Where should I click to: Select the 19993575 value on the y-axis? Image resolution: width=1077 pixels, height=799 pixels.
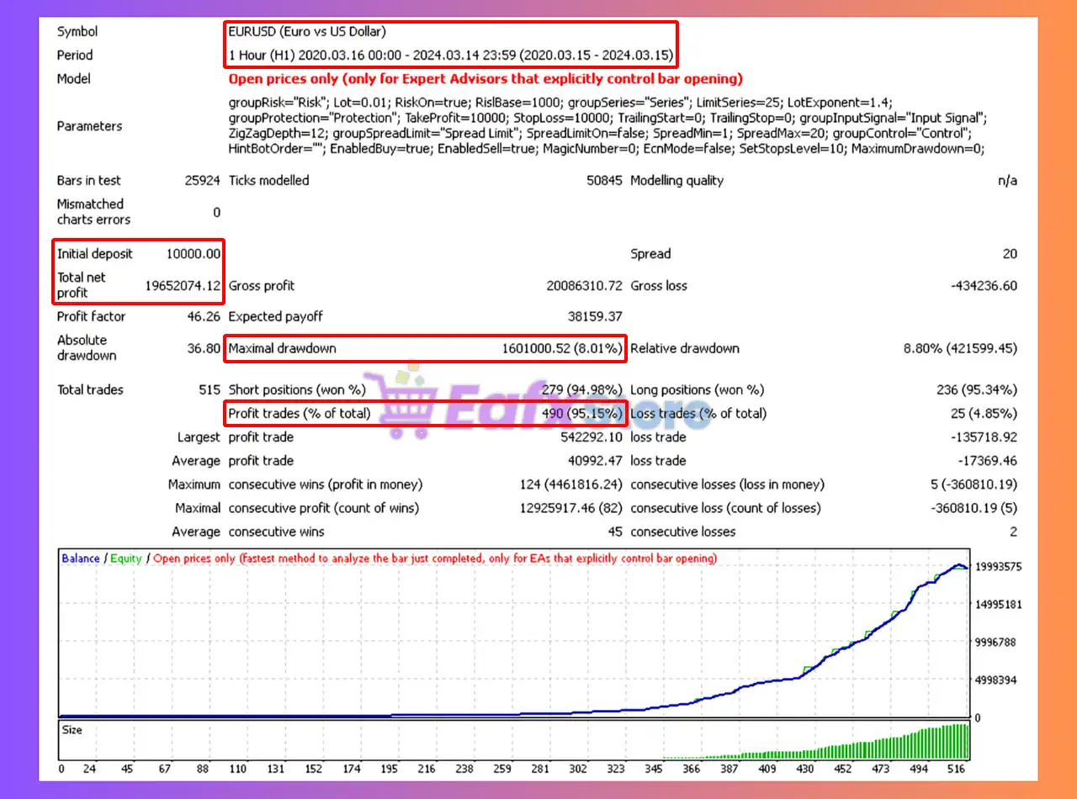tap(998, 567)
